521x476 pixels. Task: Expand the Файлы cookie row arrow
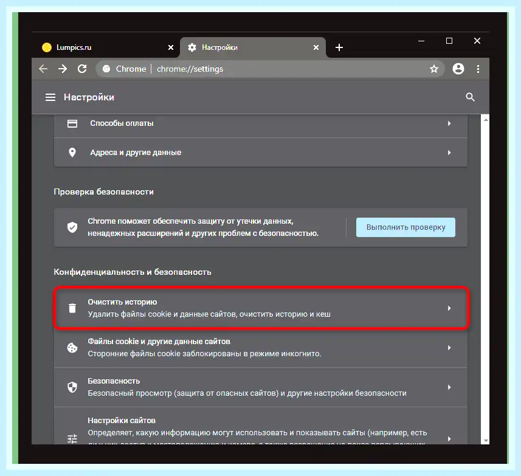coord(449,348)
